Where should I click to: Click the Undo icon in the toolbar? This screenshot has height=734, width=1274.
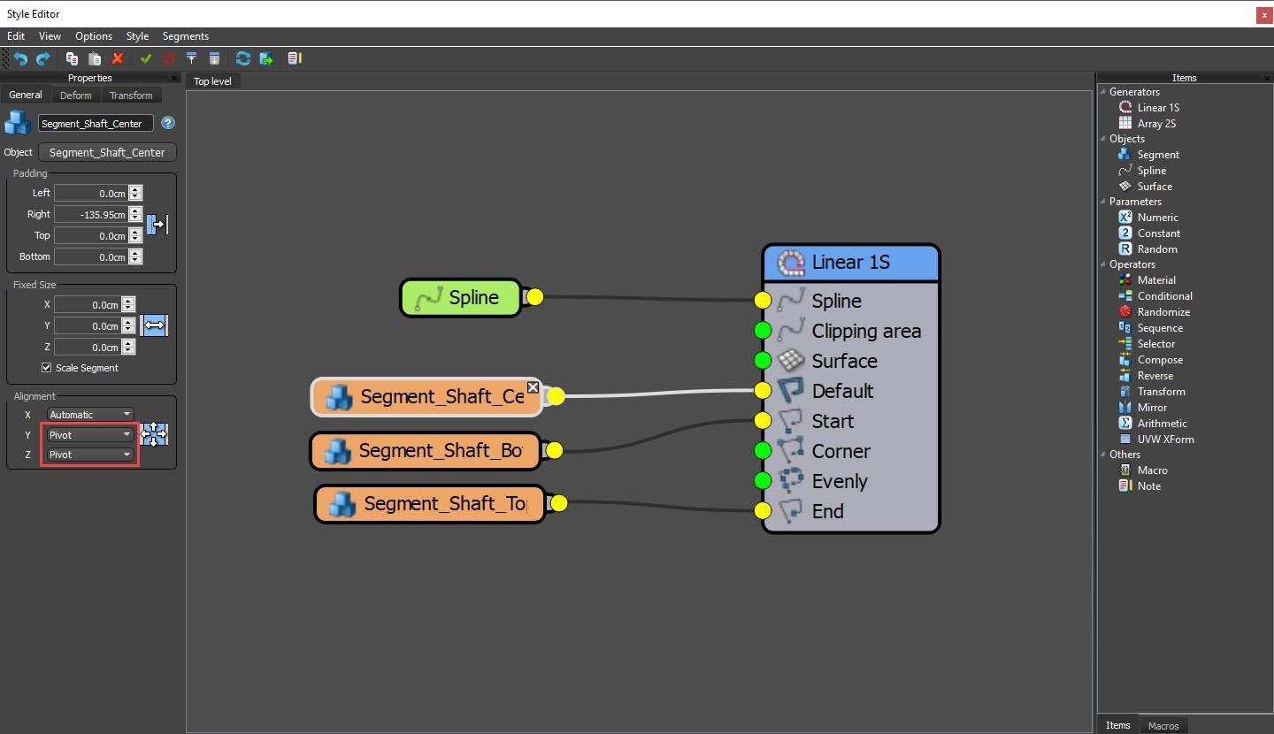click(19, 58)
